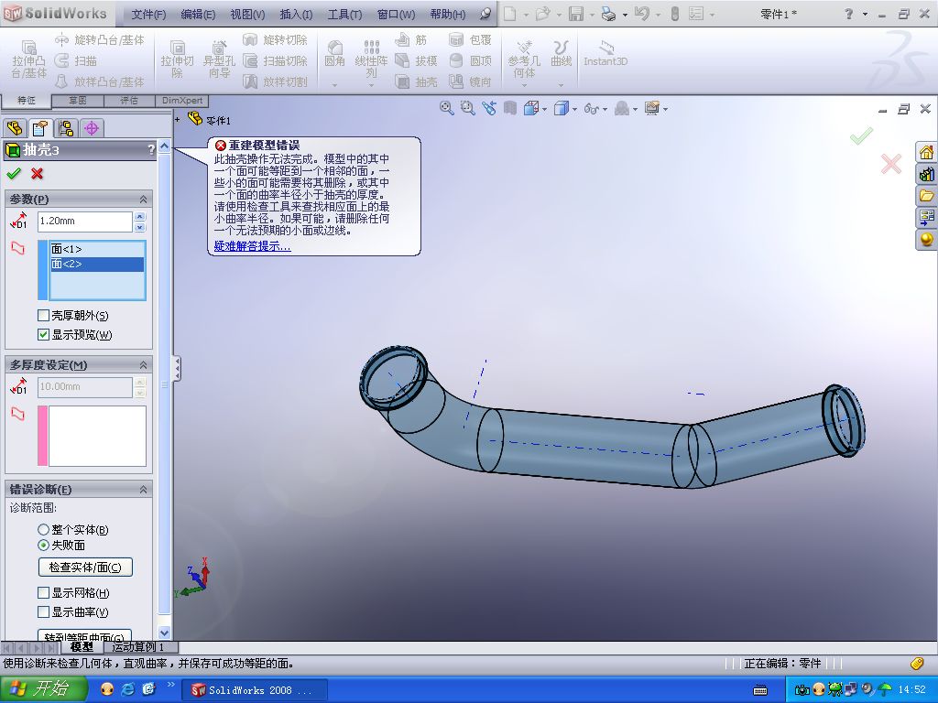Click the PropertyManager scroll down arrow

point(165,632)
